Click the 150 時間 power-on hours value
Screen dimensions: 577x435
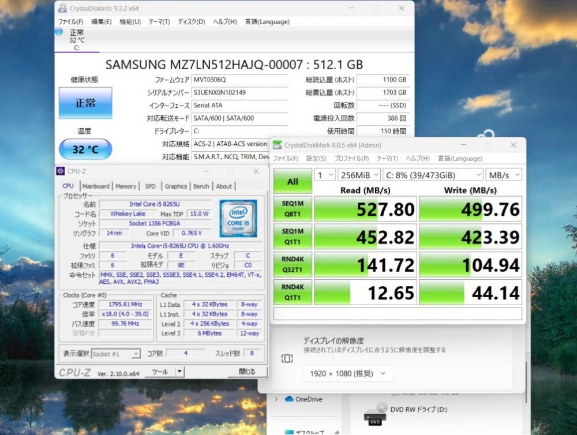(383, 131)
